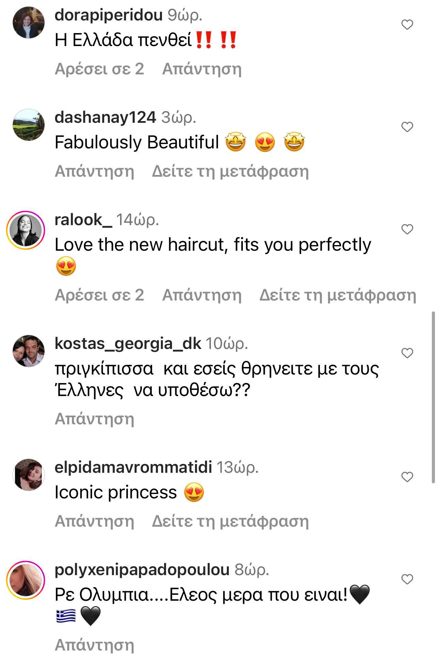Reply to dorapiperidou's comment
The width and height of the screenshot is (438, 672).
coord(202,69)
